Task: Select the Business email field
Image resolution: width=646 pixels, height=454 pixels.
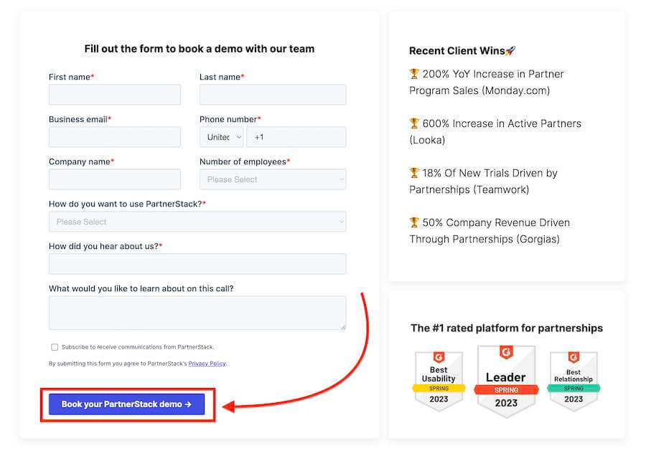Action: coord(115,137)
